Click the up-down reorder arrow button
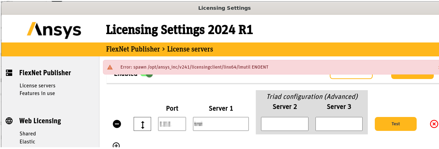 [x=142, y=124]
